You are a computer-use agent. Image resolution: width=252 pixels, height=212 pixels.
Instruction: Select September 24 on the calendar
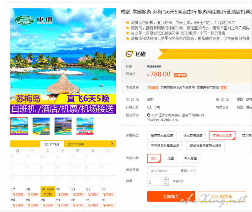pos(18,202)
